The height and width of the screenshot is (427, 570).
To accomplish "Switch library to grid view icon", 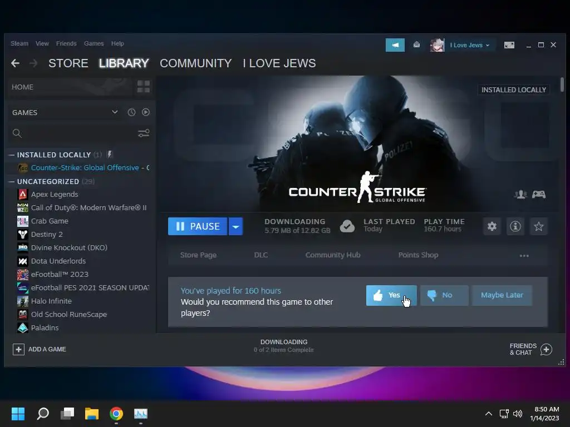I will pos(143,87).
